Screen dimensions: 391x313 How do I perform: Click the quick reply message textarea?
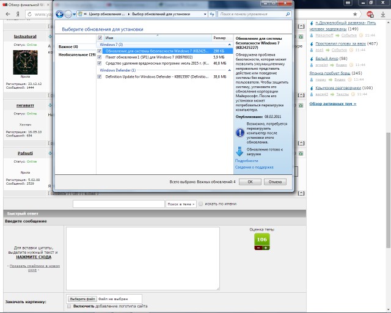point(143,259)
